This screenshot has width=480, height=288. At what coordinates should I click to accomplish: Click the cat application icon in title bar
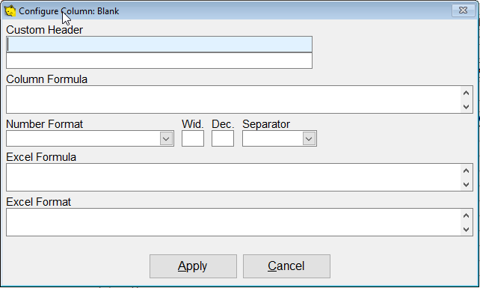[10, 10]
